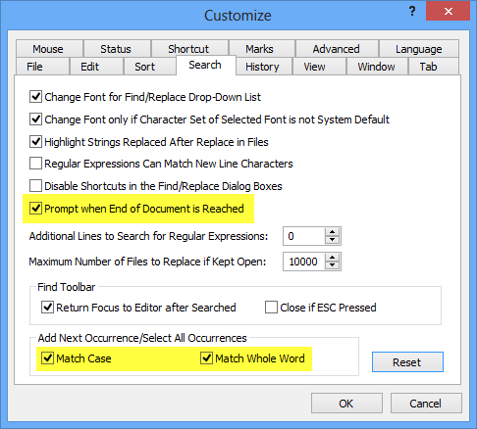Switch to the History tab
This screenshot has width=477, height=429.
click(262, 67)
